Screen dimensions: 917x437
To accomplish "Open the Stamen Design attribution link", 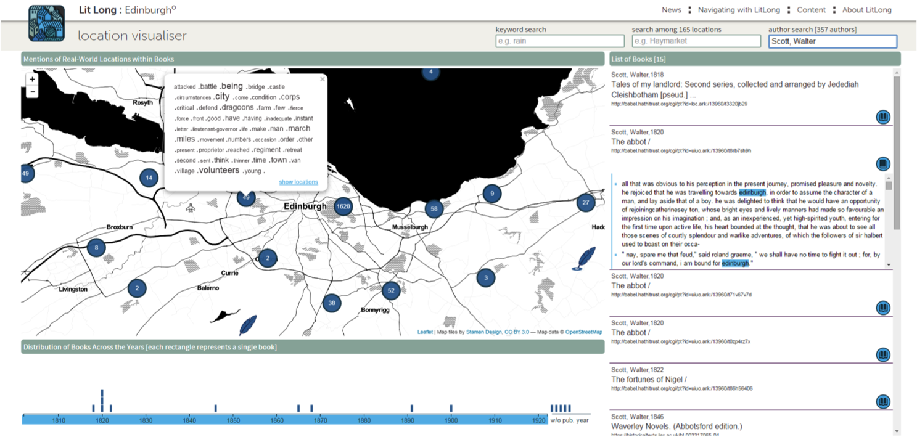I will (x=485, y=332).
